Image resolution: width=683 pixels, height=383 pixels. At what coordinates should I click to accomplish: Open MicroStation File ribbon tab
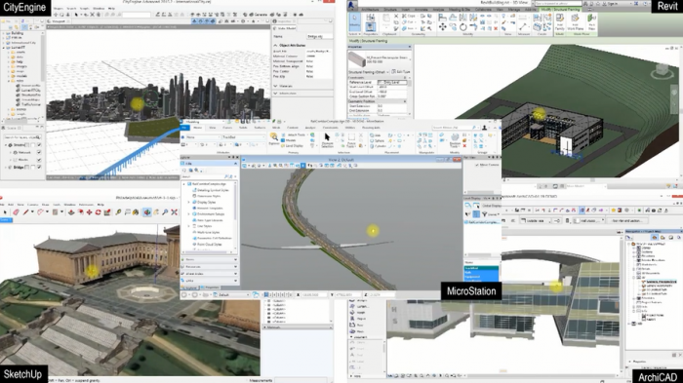185,128
